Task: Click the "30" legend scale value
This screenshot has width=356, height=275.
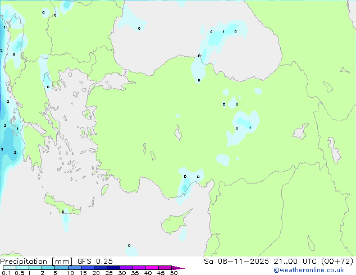Action: point(122,273)
